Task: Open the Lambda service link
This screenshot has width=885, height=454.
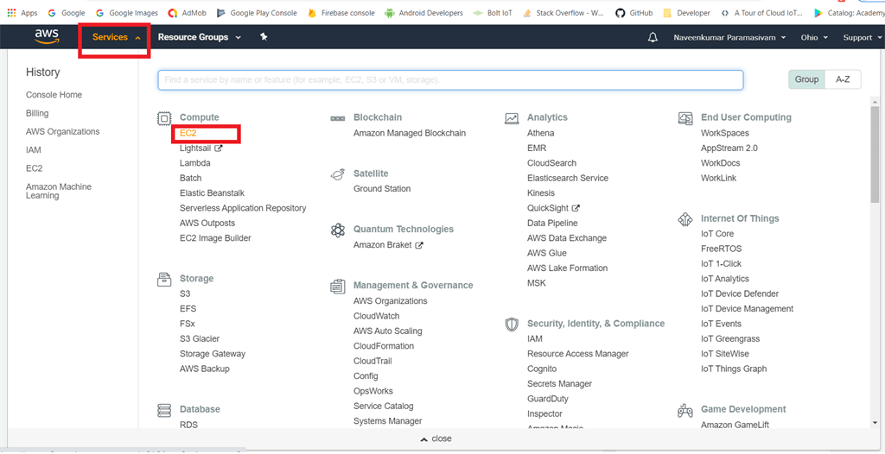Action: point(195,163)
